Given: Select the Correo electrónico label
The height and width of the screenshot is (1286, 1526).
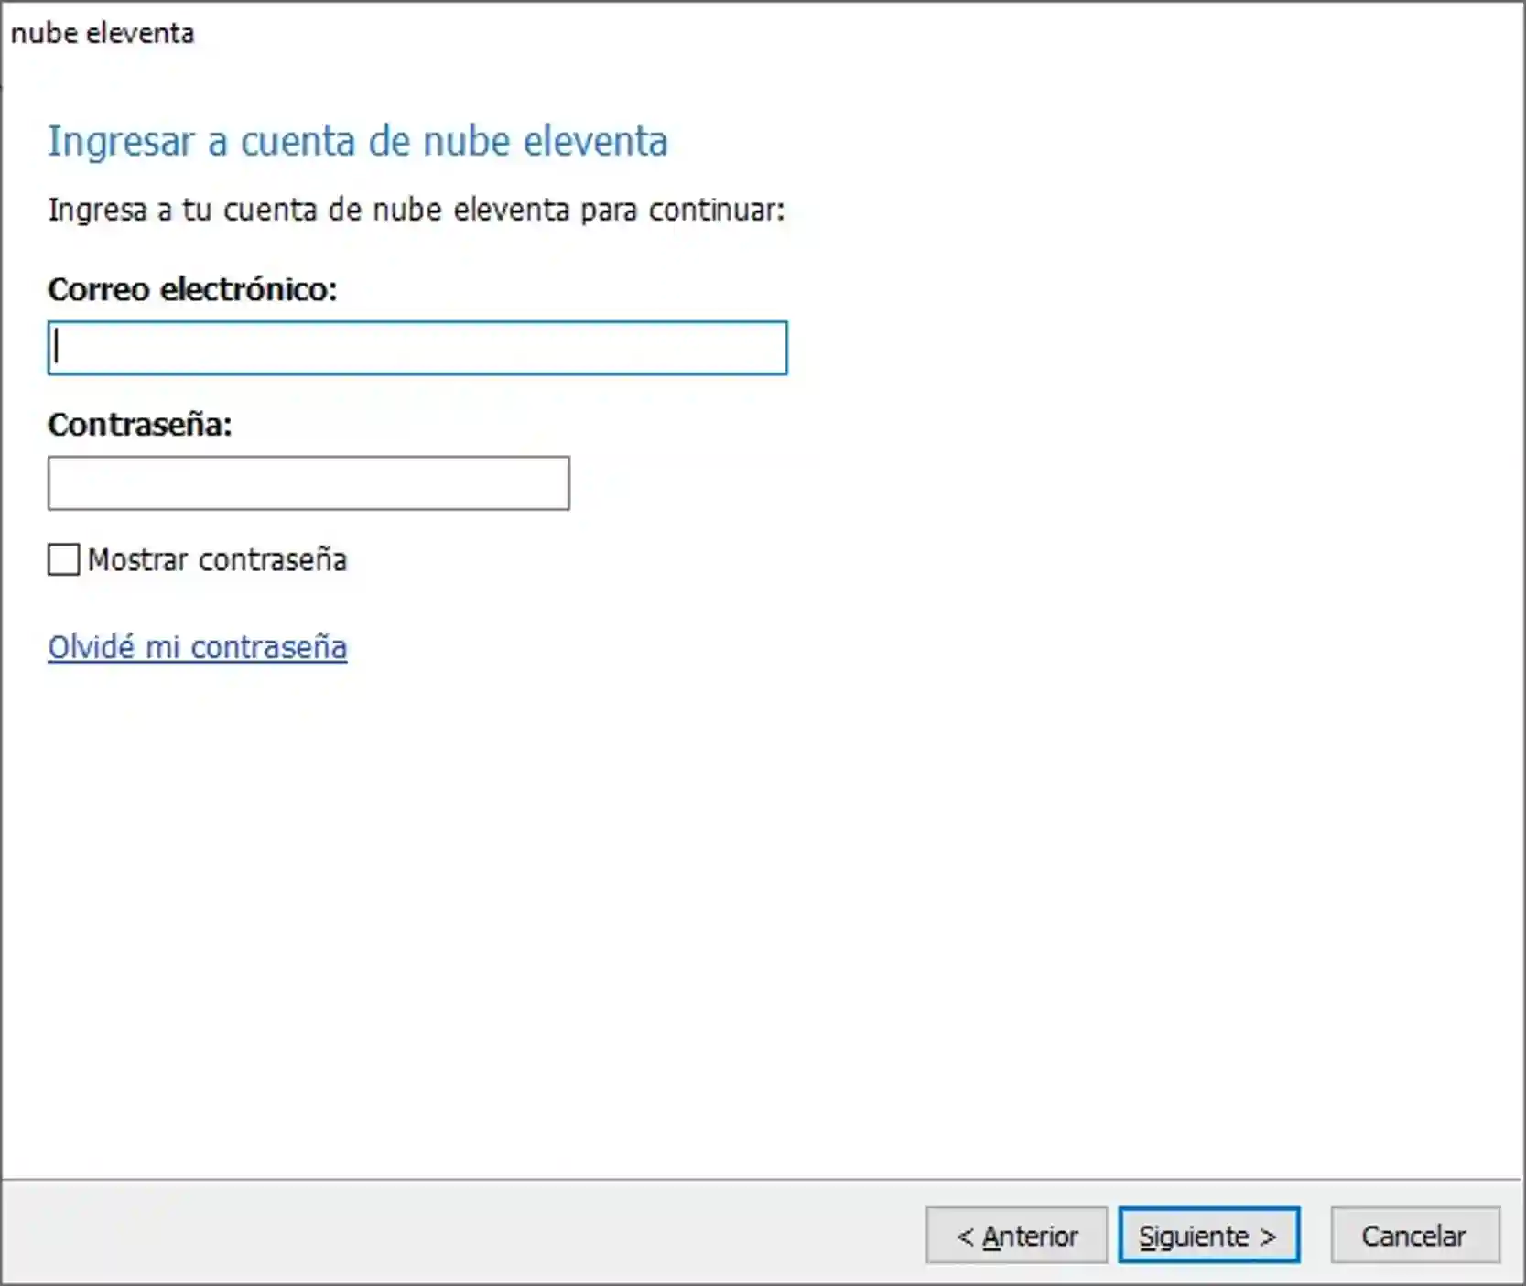Looking at the screenshot, I should [x=193, y=291].
